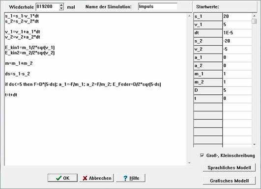The width and height of the screenshot is (261, 189).
Task: Increase Wiederhole count with up arrow
Action: pyautogui.click(x=61, y=5)
